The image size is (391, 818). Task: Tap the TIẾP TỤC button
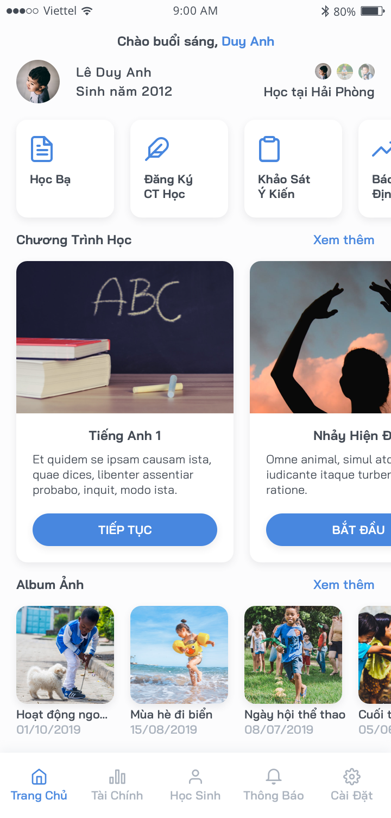[x=125, y=530]
